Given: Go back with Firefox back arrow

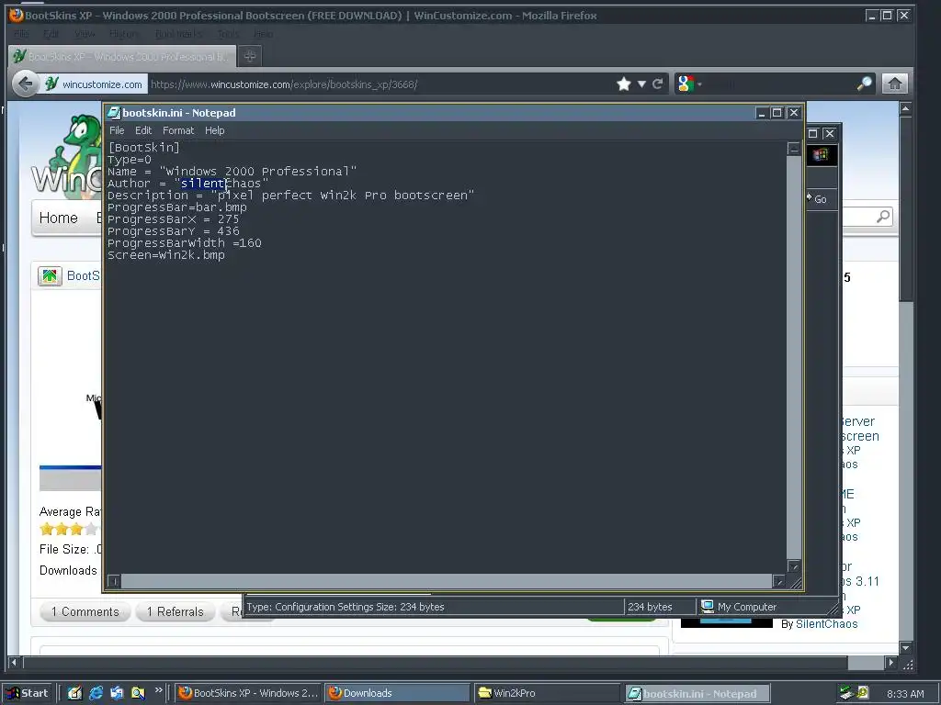Looking at the screenshot, I should (25, 84).
